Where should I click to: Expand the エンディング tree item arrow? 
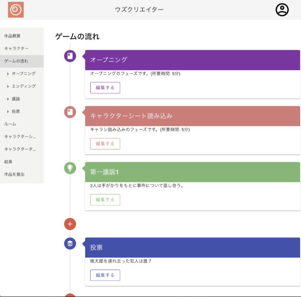click(8, 86)
